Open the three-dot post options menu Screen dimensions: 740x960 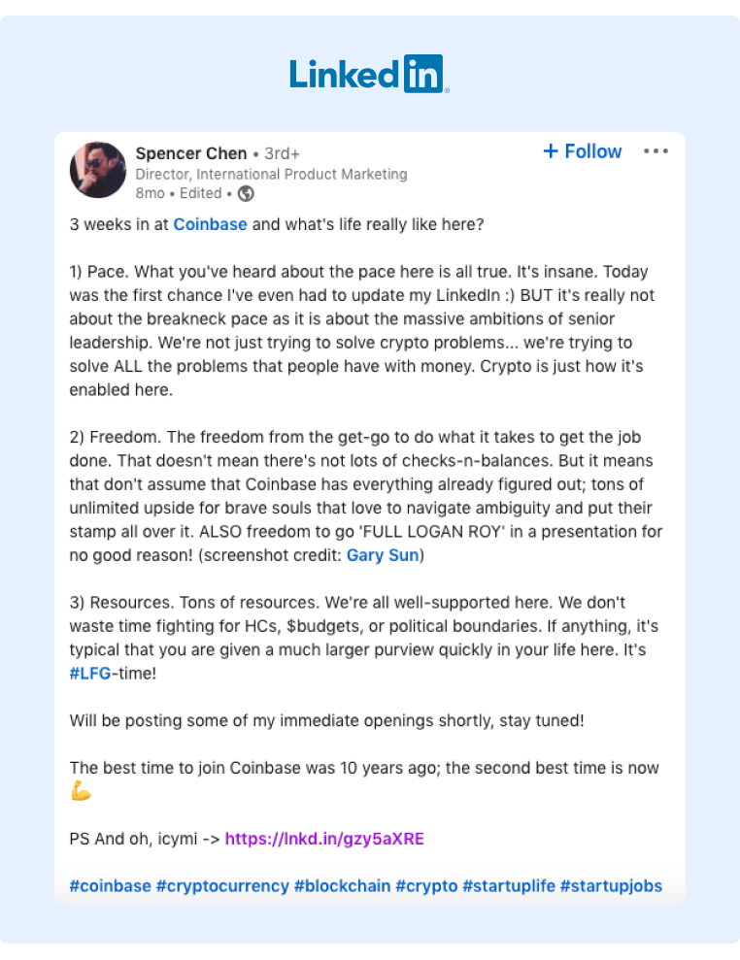point(656,151)
